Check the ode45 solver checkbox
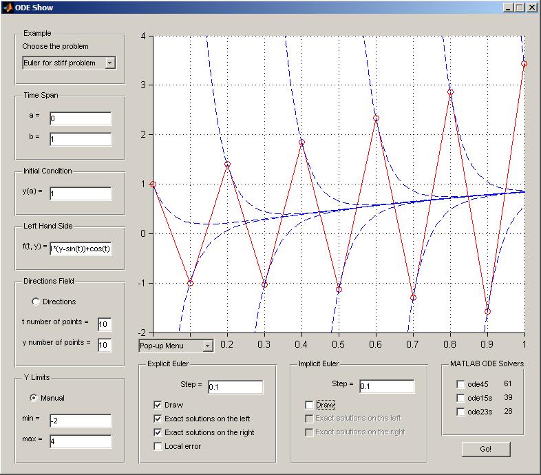The image size is (541, 475). coord(460,384)
